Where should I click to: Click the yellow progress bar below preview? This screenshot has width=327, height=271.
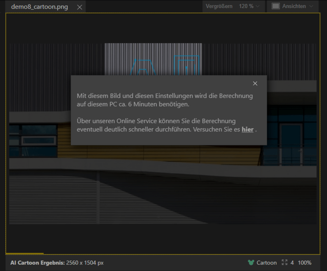25,253
